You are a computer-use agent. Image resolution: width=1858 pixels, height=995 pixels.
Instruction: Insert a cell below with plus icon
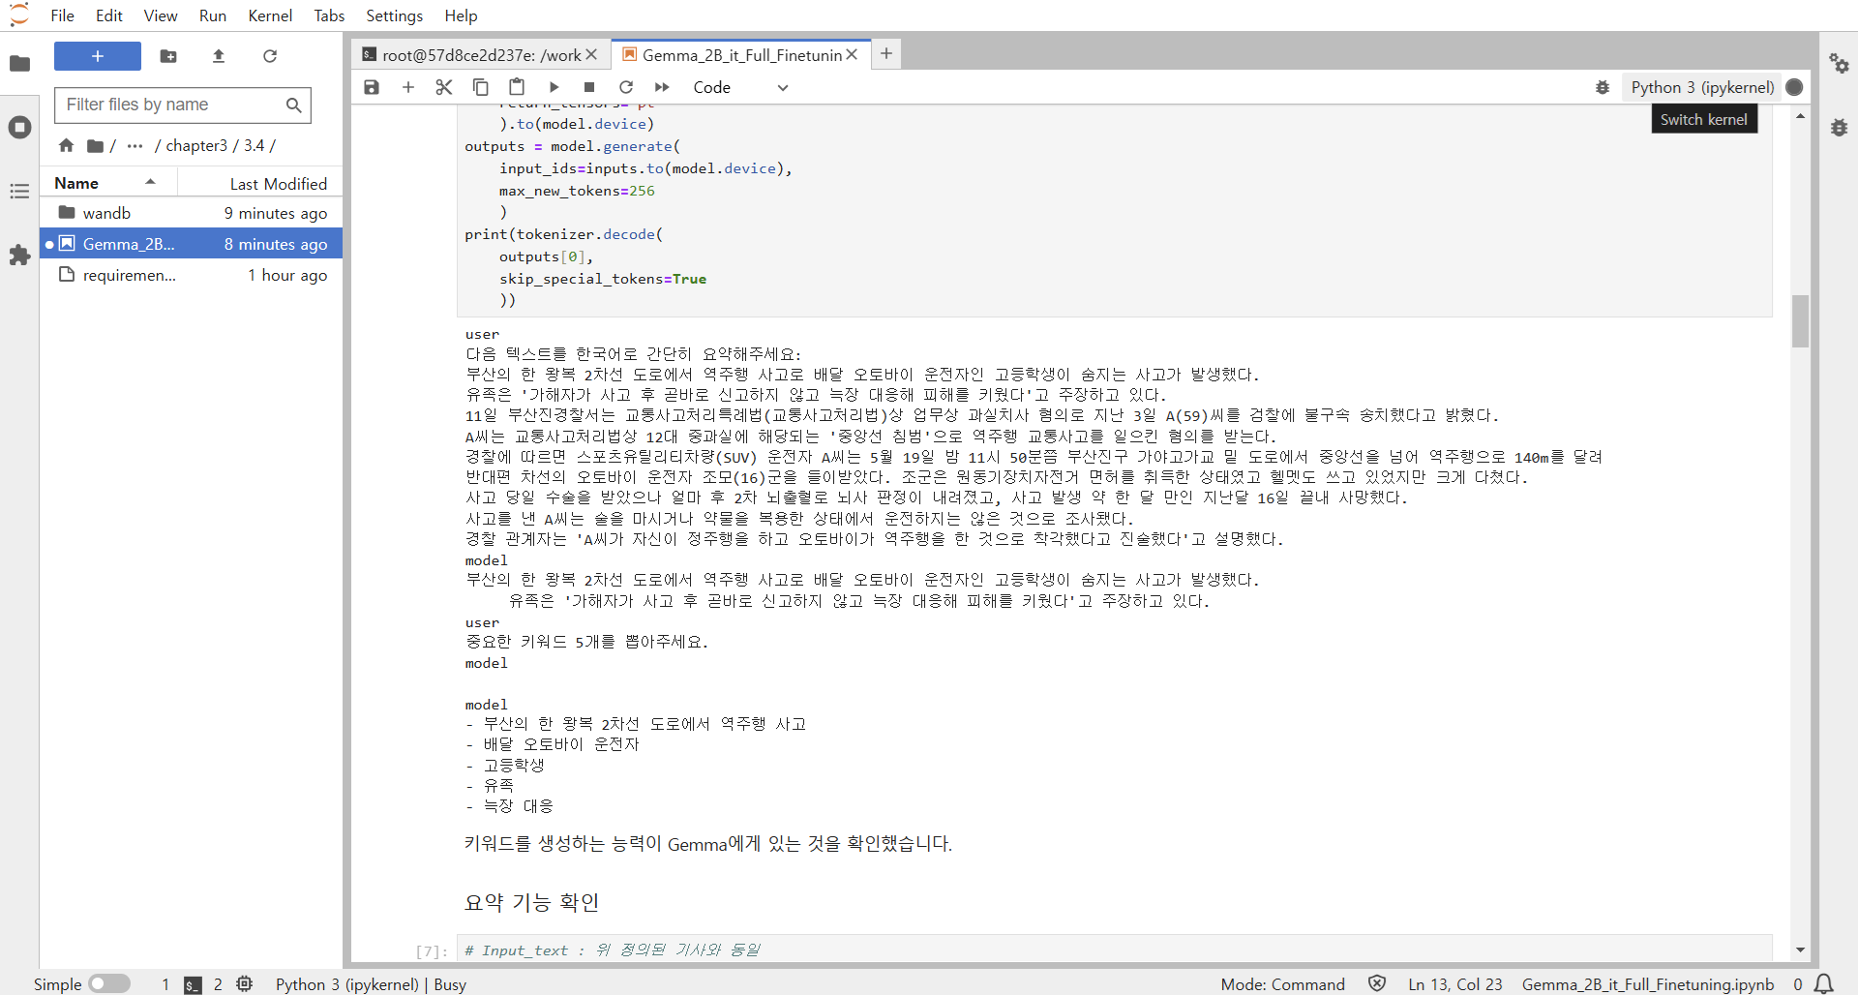coord(408,87)
